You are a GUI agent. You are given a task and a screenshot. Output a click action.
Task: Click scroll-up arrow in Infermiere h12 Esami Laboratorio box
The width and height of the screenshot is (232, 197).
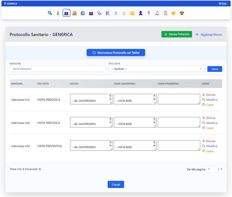click(x=154, y=96)
